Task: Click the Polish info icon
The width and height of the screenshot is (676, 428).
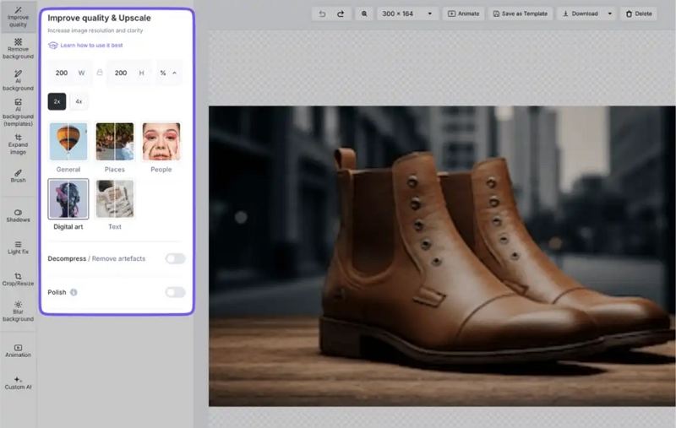Action: coord(74,292)
